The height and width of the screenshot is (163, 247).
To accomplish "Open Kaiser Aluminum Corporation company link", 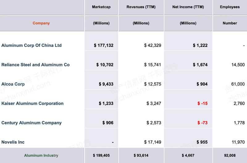I will (32, 103).
